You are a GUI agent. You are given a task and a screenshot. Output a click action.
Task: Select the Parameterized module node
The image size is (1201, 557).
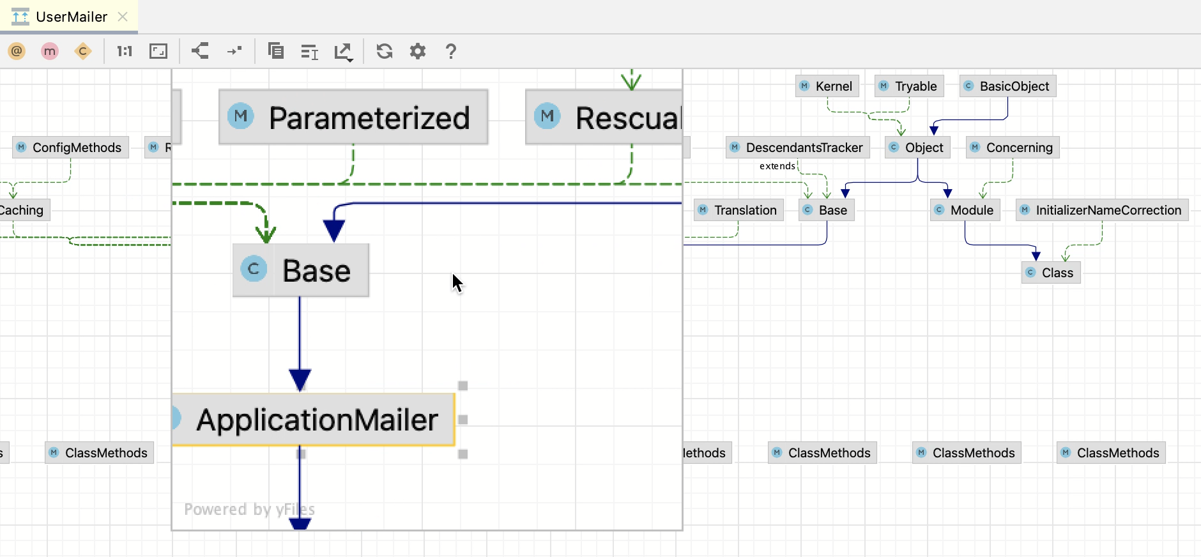[353, 118]
